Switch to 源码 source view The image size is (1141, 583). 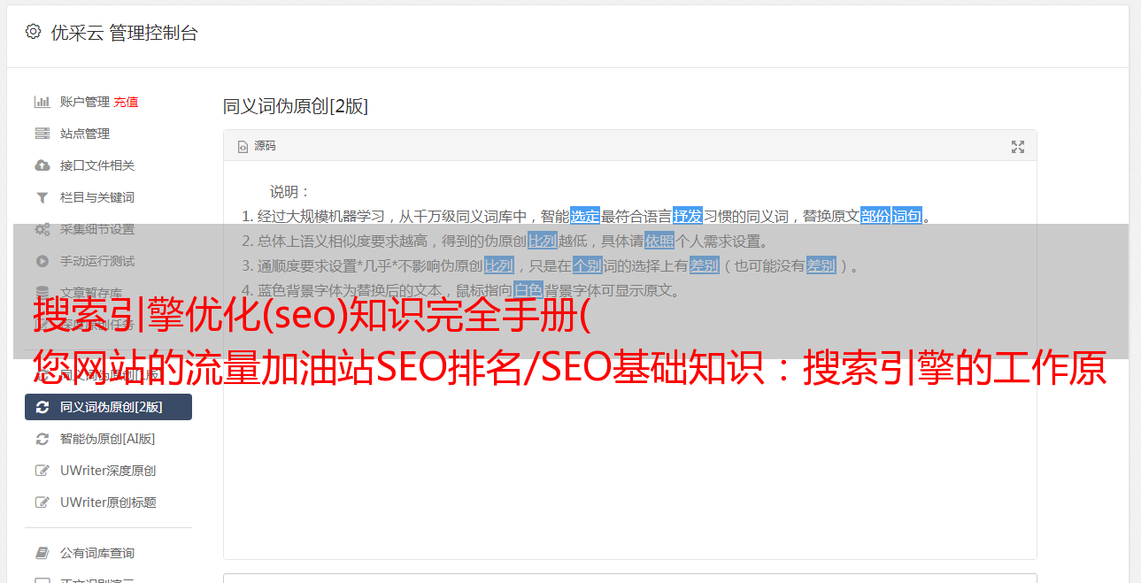257,146
